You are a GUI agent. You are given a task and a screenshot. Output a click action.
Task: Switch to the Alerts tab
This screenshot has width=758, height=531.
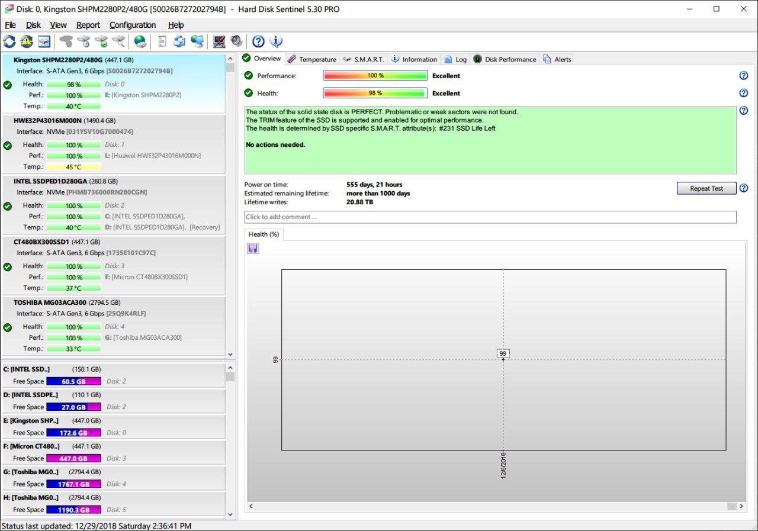pyautogui.click(x=557, y=59)
